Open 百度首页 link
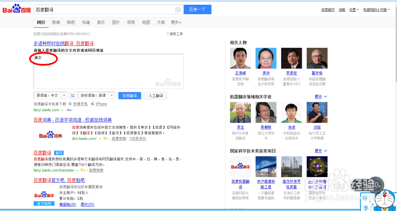Screen dimensions: 397x211 tap(328, 10)
